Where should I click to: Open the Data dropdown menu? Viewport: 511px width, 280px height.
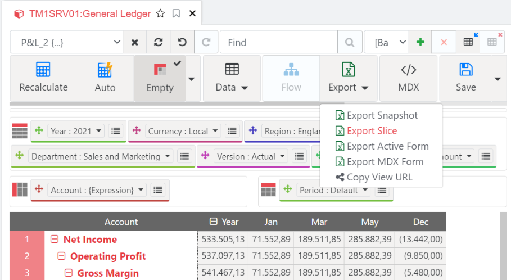tap(232, 78)
